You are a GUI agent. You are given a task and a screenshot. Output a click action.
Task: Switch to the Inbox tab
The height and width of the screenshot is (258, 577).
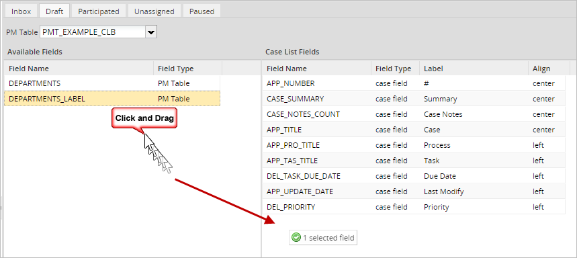21,11
